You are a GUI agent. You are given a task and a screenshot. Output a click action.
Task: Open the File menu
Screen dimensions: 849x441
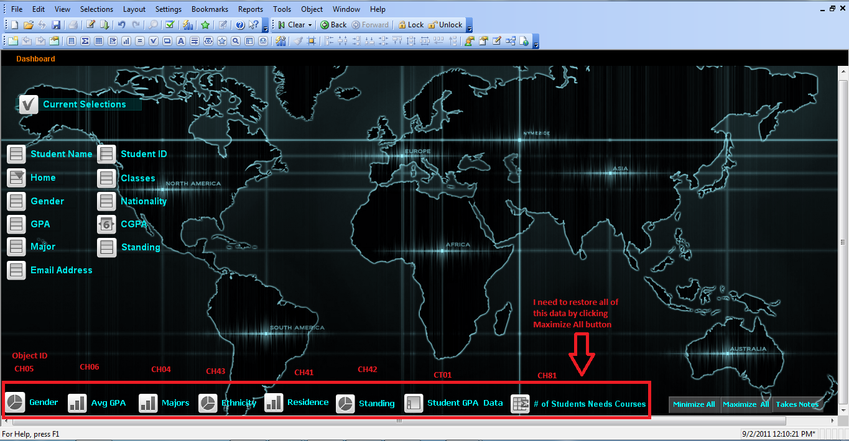click(17, 9)
